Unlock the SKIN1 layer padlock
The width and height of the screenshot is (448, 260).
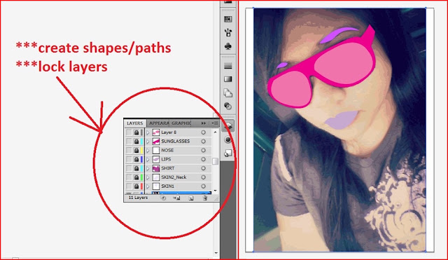[x=136, y=186]
